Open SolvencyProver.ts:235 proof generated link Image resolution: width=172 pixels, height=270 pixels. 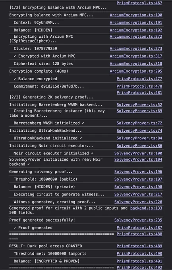[x=138, y=220]
